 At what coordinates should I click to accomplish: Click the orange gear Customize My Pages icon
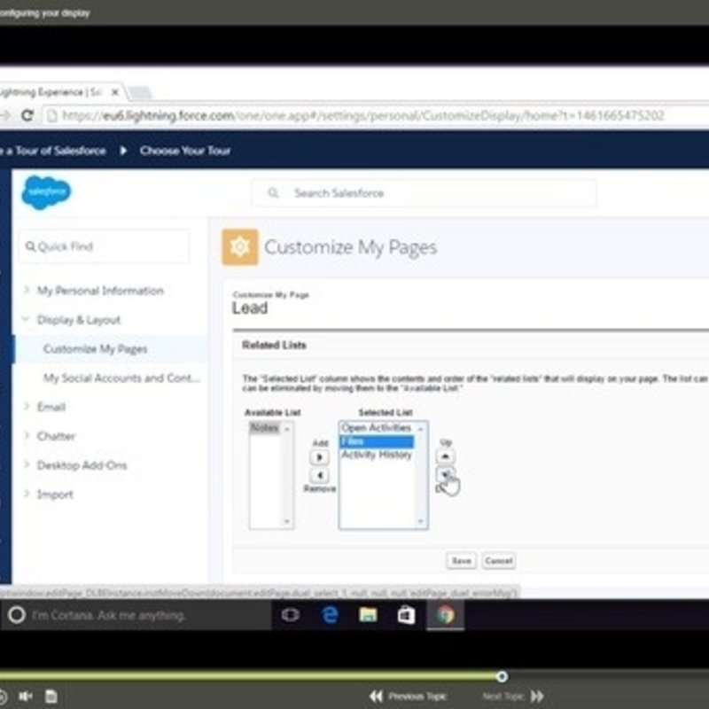point(239,247)
